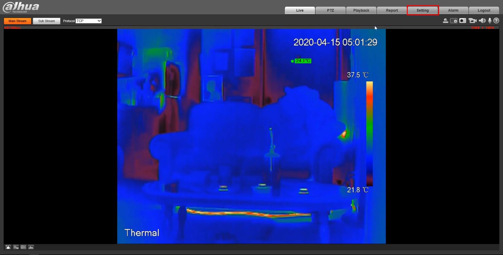The width and height of the screenshot is (503, 255).
Task: Open the Protocol TCP dropdown
Action: (88, 21)
